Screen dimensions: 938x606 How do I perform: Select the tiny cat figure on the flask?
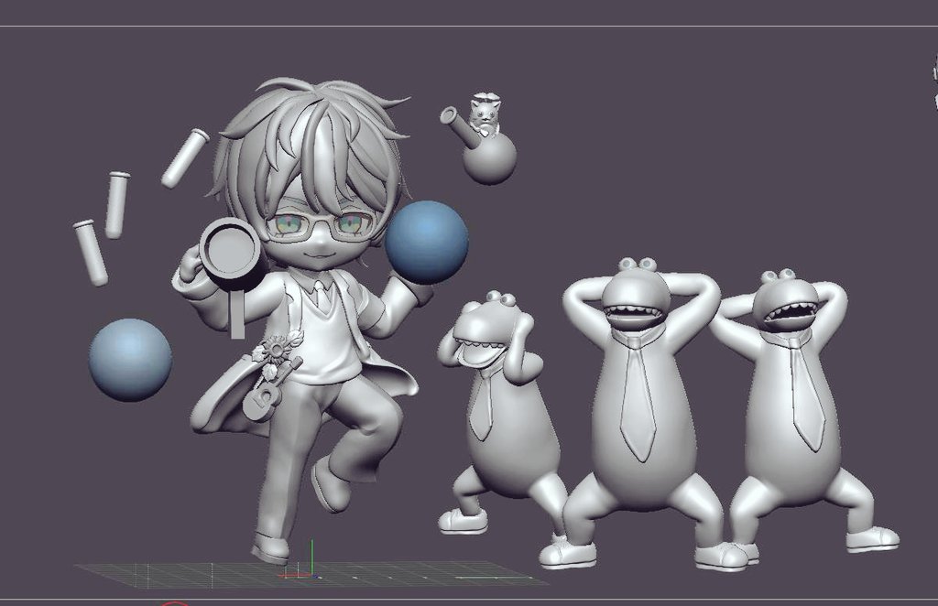pyautogui.click(x=485, y=113)
